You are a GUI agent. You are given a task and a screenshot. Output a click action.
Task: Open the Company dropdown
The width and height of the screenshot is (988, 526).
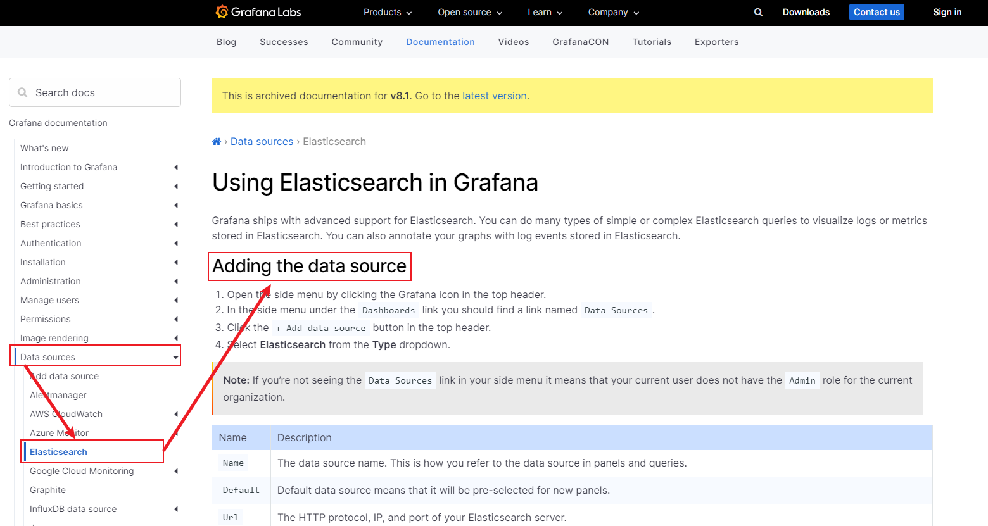[x=612, y=12]
